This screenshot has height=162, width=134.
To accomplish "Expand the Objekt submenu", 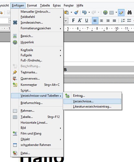I will [x=37, y=139].
